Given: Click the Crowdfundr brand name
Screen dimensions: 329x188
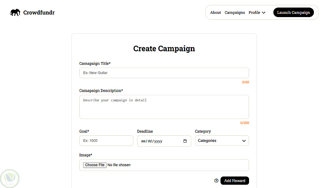Looking at the screenshot, I should click(39, 13).
